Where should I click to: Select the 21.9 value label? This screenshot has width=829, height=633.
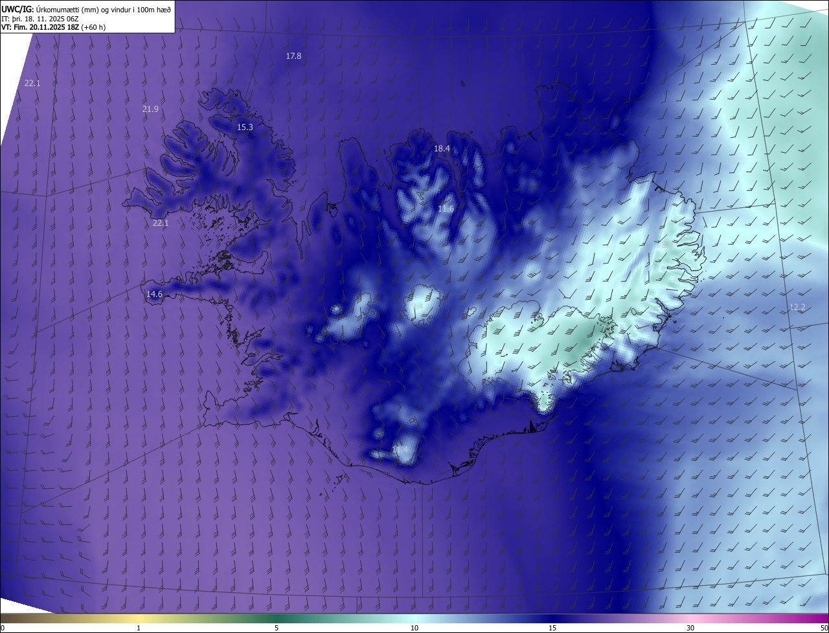click(150, 109)
